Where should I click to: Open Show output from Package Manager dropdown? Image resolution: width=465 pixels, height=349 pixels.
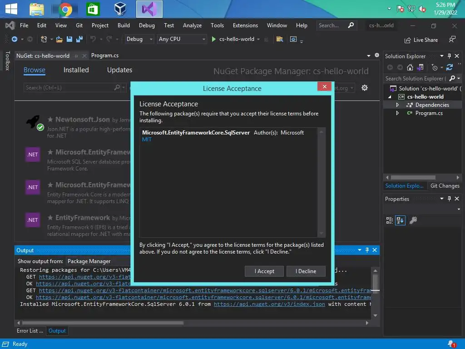[x=98, y=261]
